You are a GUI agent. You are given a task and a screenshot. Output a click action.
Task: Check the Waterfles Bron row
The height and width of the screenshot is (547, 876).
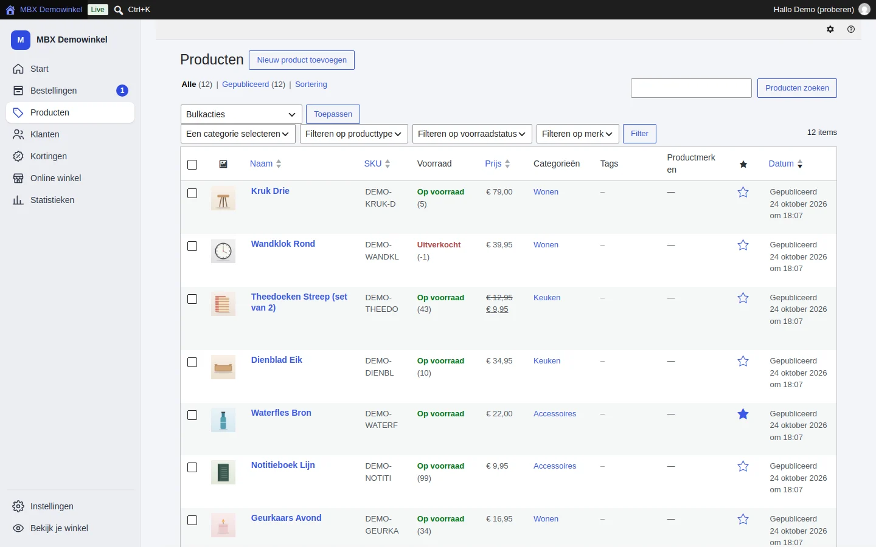192,415
